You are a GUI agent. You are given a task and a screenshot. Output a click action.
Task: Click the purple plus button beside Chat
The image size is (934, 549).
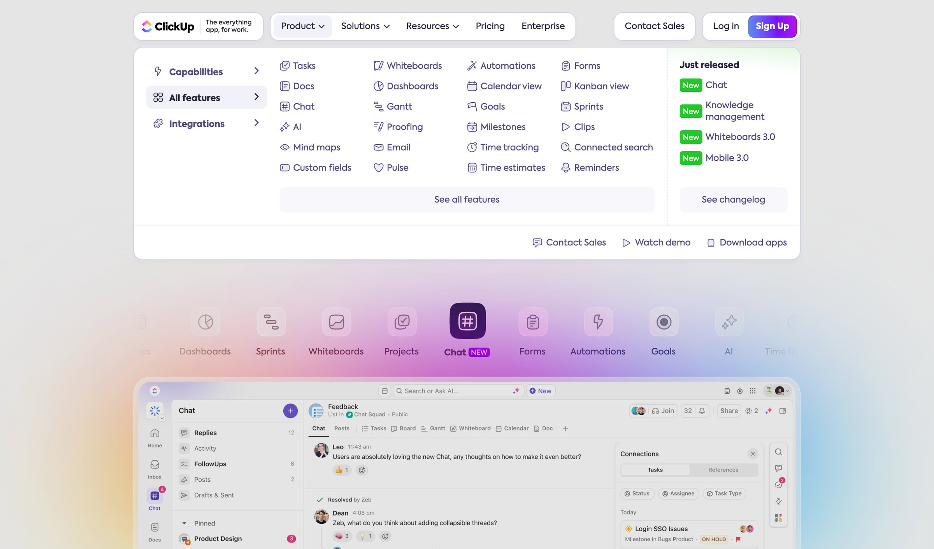coord(290,410)
